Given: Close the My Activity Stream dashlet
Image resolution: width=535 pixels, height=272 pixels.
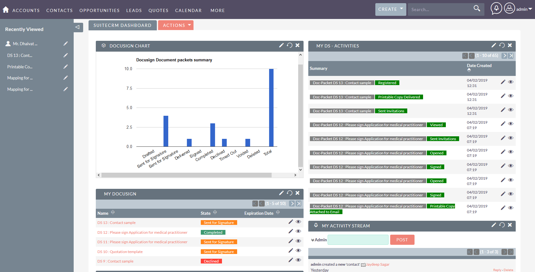Looking at the screenshot, I should [x=510, y=225].
